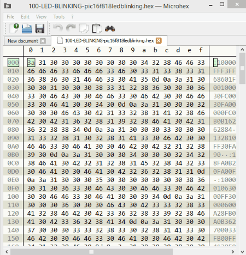246x255 pixels.
Task: Click the horizontal scrollbar thumb
Action: point(91,252)
